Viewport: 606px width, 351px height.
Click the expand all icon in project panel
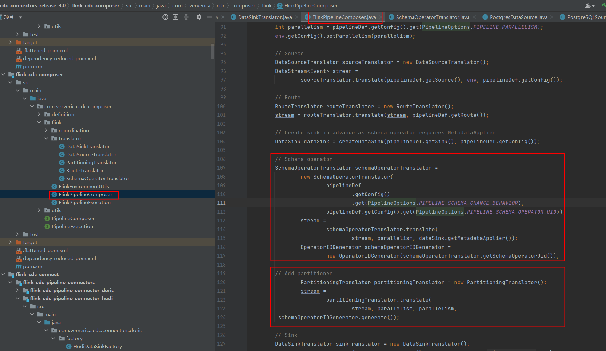click(176, 17)
